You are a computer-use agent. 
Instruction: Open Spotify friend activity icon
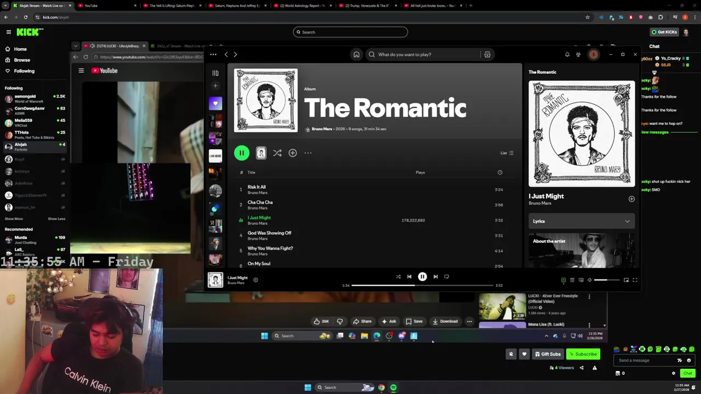tap(578, 54)
